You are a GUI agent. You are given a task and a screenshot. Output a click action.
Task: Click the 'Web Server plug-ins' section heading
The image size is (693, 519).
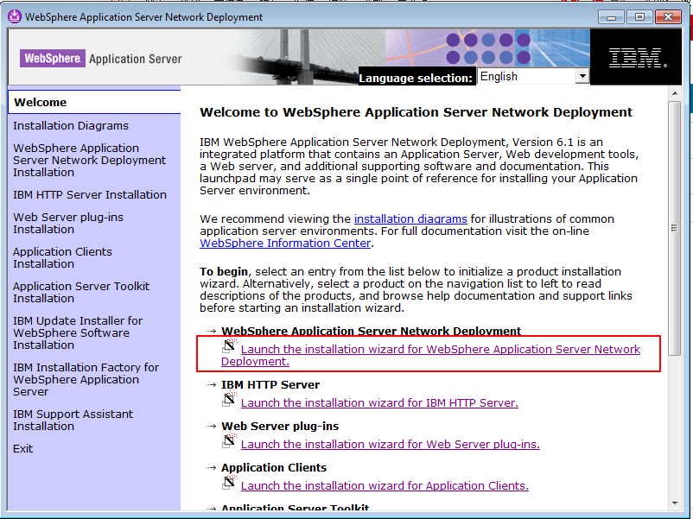[280, 427]
